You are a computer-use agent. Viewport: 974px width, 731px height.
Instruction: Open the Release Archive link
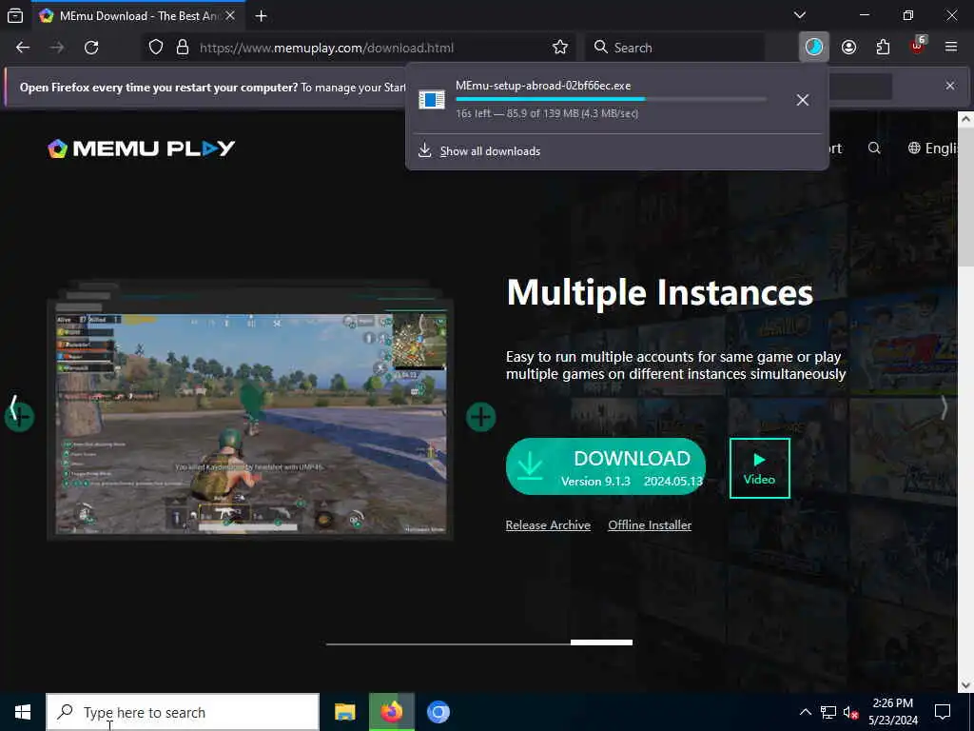(x=548, y=525)
